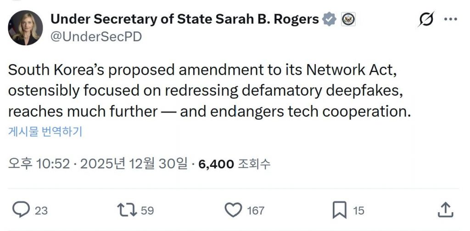This screenshot has height=231, width=470.
Task: Click the 게시물 번역하기 translate link
Action: coord(45,132)
